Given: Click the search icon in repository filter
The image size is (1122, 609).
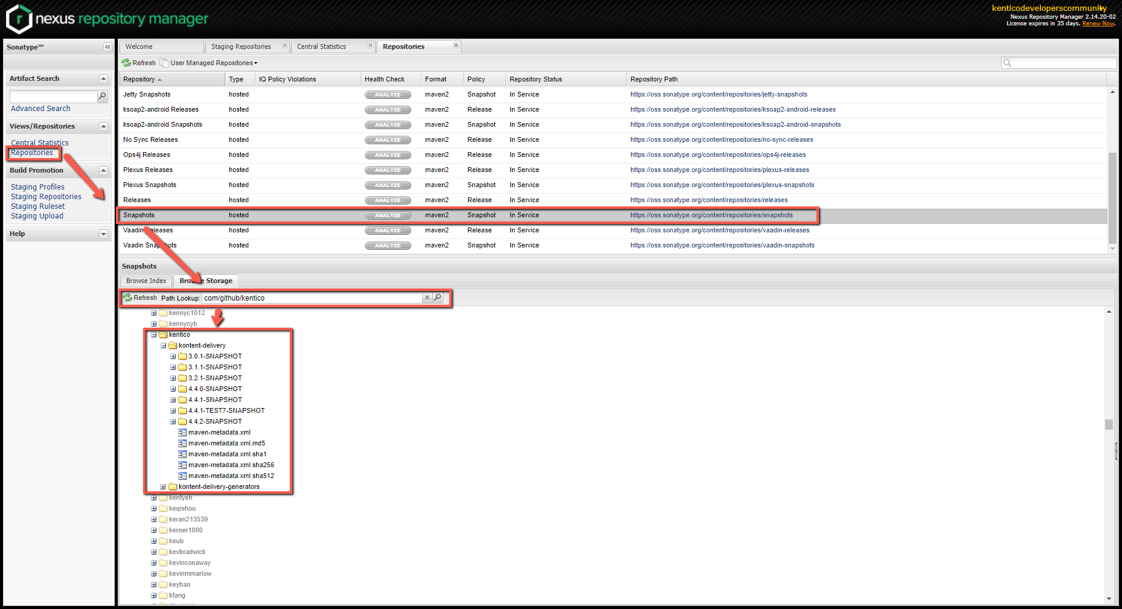Looking at the screenshot, I should tap(1007, 63).
